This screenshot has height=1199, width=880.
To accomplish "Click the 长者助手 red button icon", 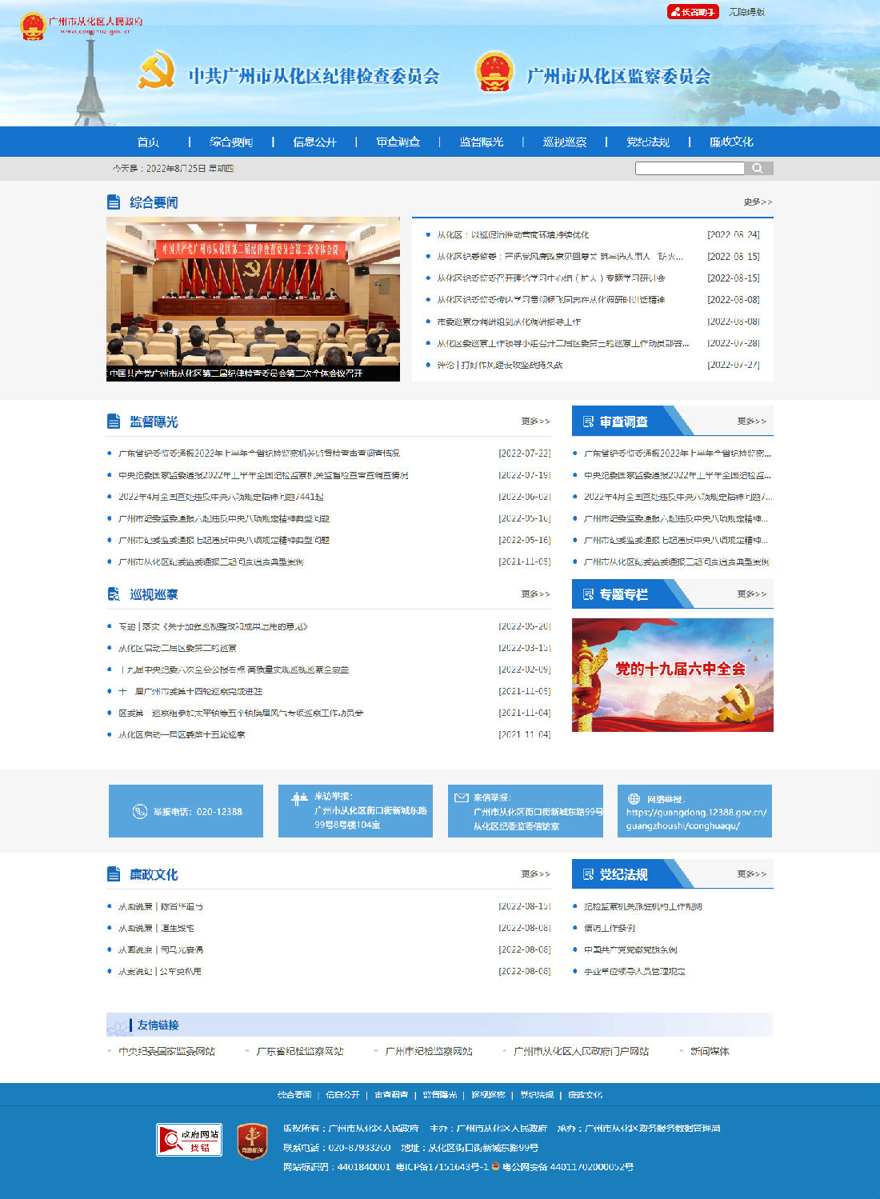I will click(693, 12).
